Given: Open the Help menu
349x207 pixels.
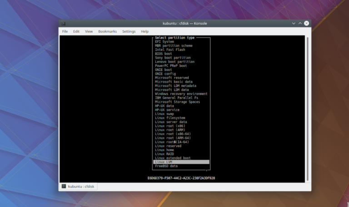Looking at the screenshot, I should tap(145, 31).
